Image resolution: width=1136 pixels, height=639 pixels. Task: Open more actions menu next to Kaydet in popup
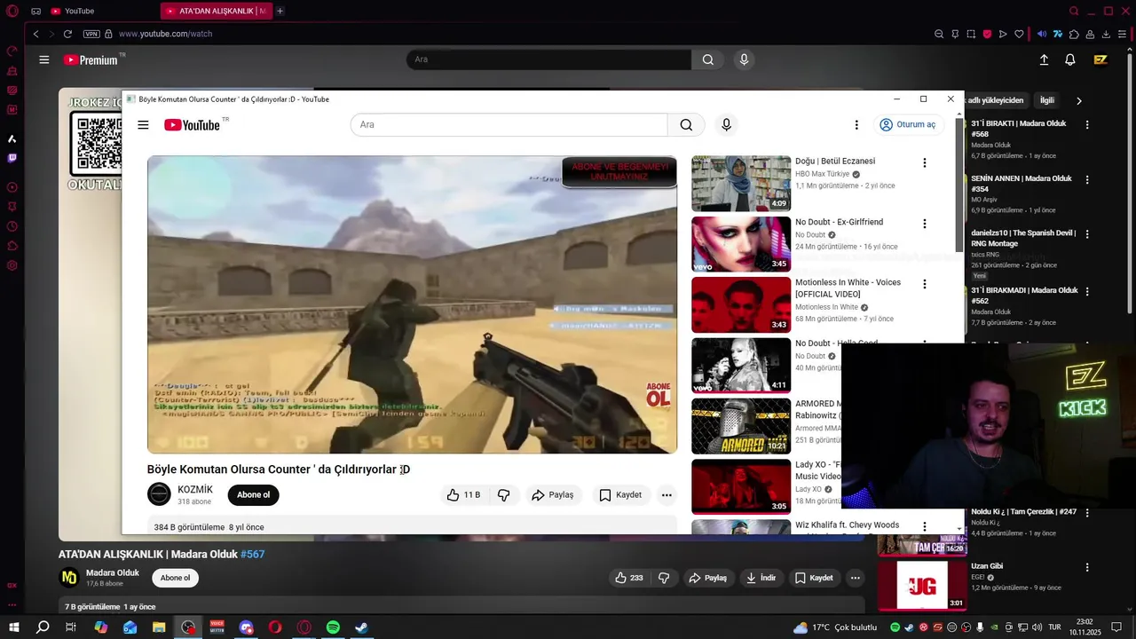pos(667,495)
